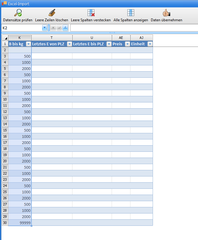Click the K2 name box field
Image resolution: width=198 pixels, height=240 pixels.
click(22, 28)
